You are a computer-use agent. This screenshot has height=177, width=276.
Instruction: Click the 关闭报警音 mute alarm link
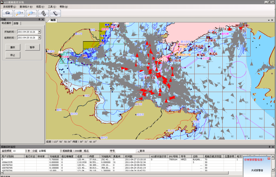257,170
